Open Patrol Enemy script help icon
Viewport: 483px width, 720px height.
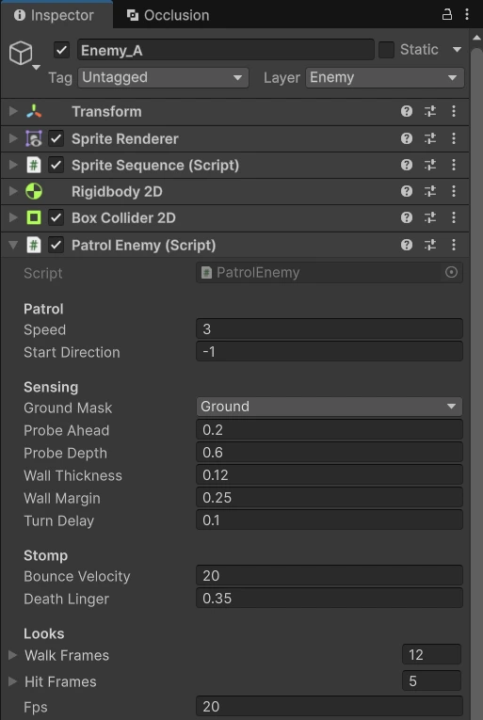tap(406, 245)
